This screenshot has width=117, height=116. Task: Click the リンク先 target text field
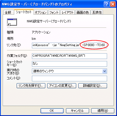70,45
